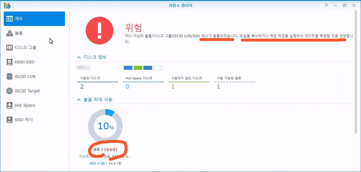
Task: Collapse the 볼륨 최대 사용 section
Action: 79,100
